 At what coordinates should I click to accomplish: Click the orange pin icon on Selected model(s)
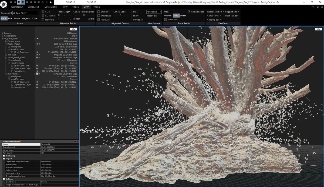pos(20,142)
